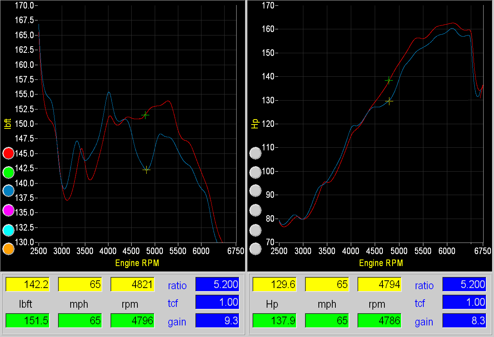The width and height of the screenshot is (494, 337).
Task: Select the yellow crosshair marker on Hp graph
Action: (x=389, y=101)
